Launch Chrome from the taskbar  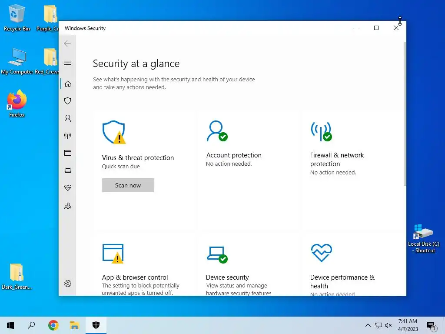click(x=53, y=325)
